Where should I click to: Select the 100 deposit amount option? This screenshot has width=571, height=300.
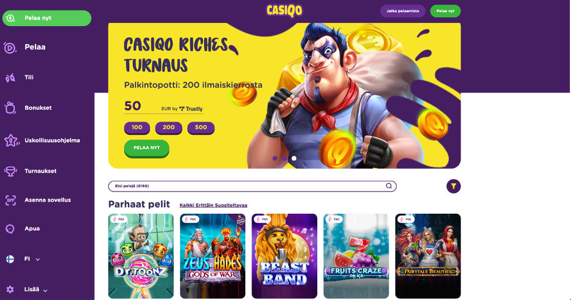coord(137,127)
